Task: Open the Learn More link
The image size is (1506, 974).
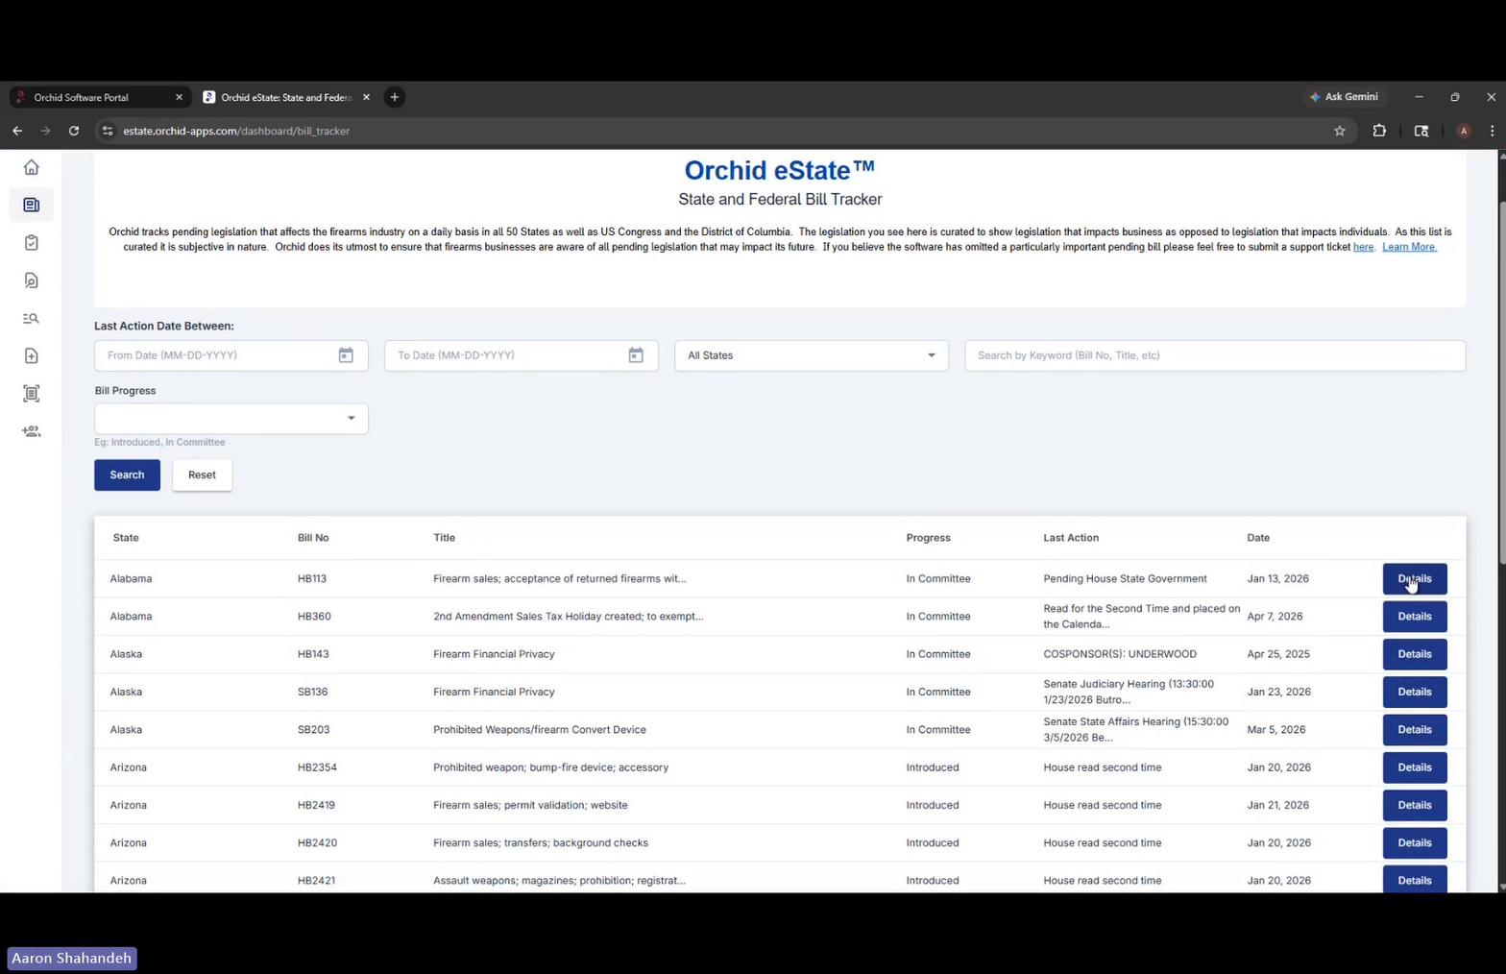Action: coord(1409,247)
